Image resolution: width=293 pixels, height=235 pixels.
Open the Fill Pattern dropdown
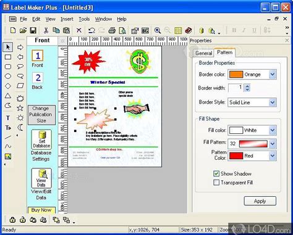coord(273,144)
